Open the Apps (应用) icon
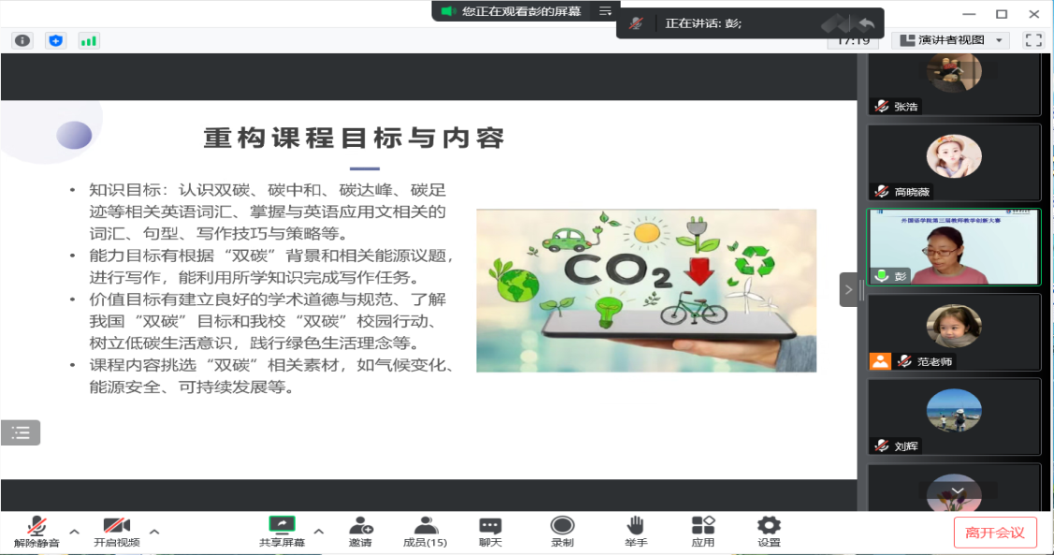The height and width of the screenshot is (555, 1054). click(703, 531)
